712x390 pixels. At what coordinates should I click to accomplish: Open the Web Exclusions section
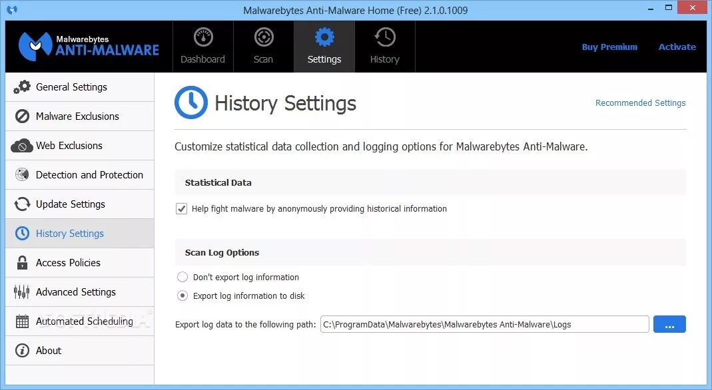[80, 146]
